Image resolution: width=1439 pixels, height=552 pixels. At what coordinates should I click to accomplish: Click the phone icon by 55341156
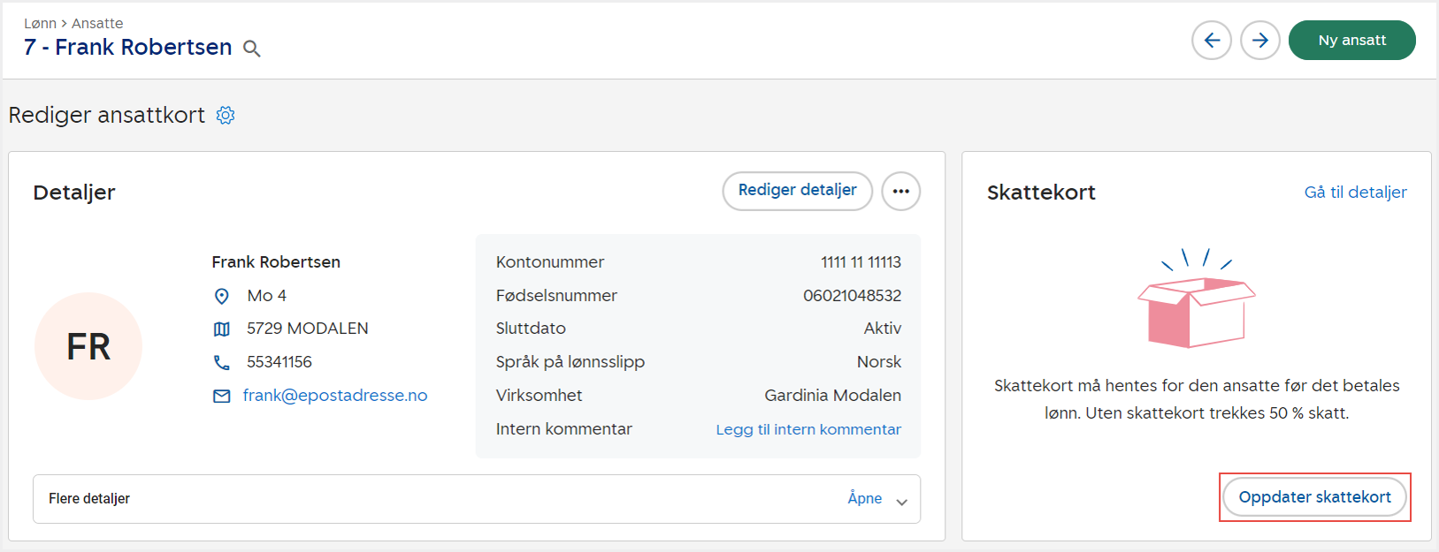pos(222,363)
